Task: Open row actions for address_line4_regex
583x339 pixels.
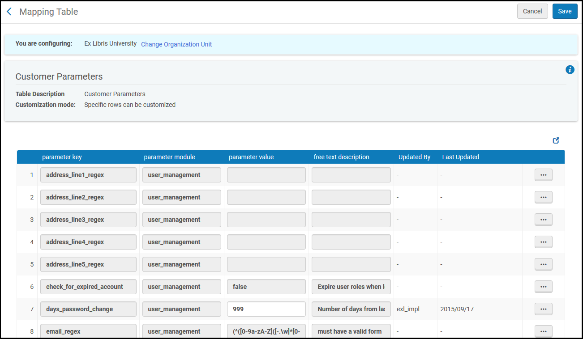Action: 543,242
